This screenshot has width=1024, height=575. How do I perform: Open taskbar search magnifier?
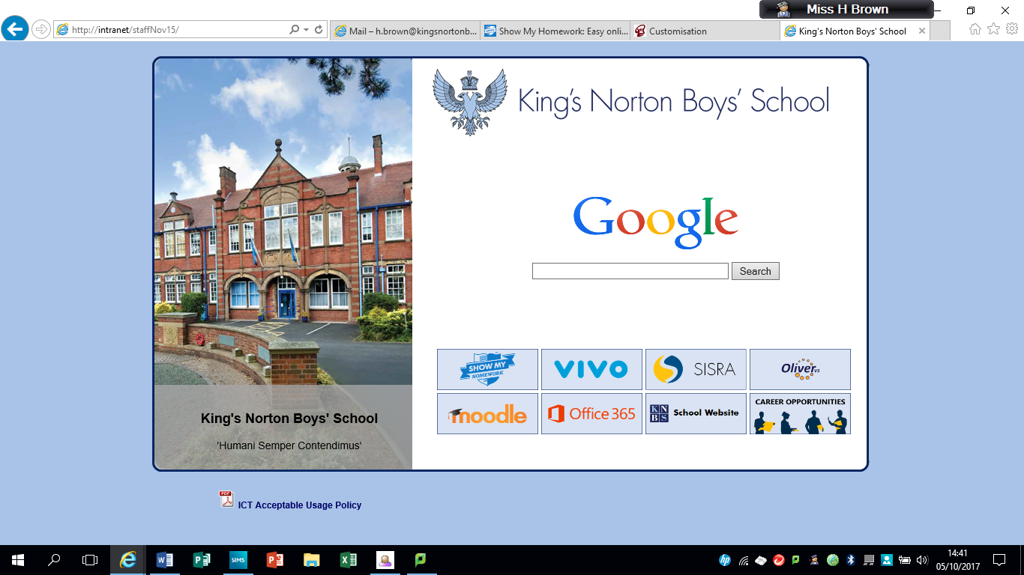click(x=54, y=559)
